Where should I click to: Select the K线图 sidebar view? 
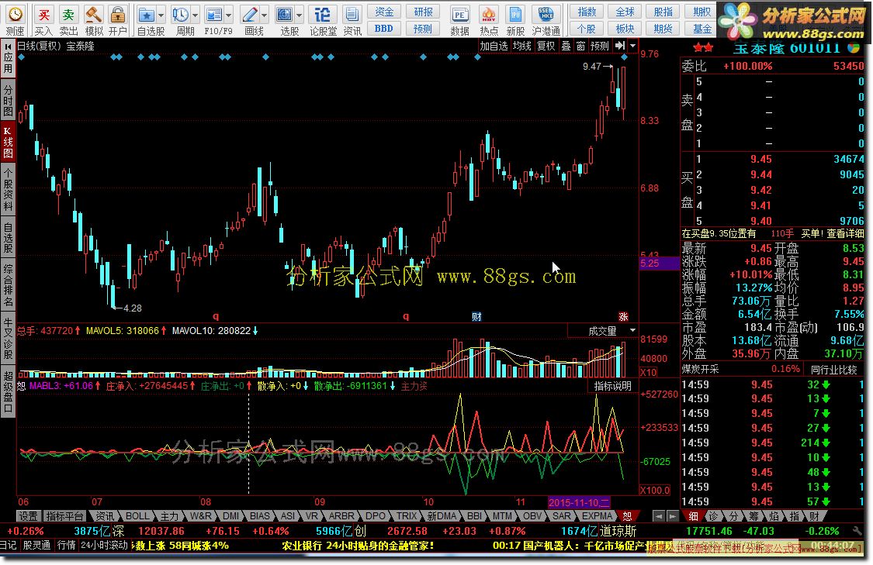[8, 142]
